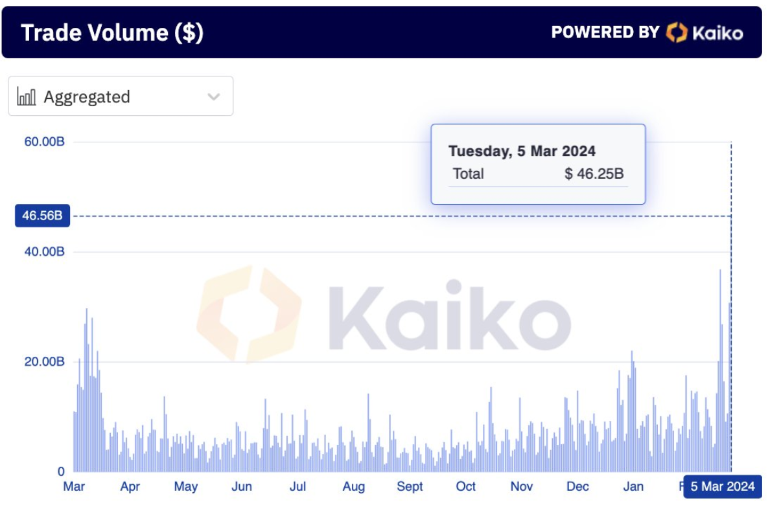The image size is (768, 509).
Task: Select the $ 46.25B total value in tooltip
Action: coord(594,174)
